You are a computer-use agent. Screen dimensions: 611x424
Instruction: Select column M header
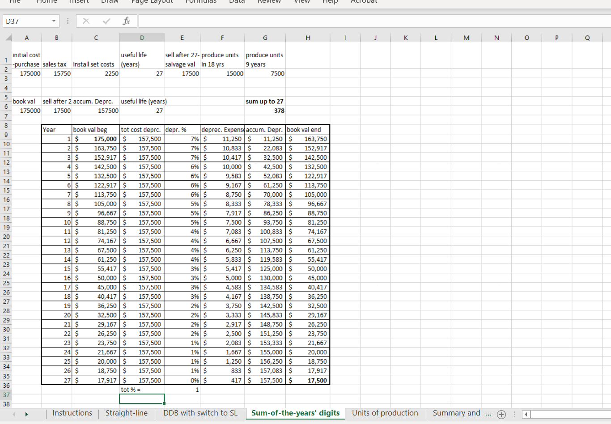(467, 38)
